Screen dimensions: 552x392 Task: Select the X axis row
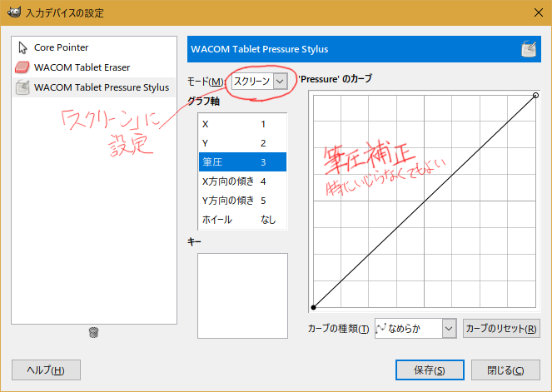(x=242, y=124)
